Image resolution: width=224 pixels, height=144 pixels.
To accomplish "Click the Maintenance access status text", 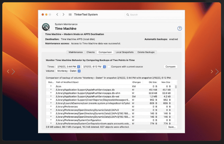I will pos(83,43).
